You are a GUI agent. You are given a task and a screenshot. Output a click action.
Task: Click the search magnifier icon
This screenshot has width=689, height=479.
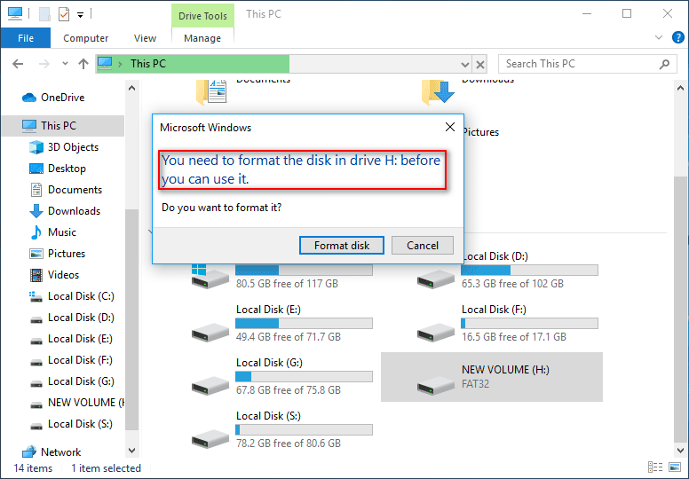pyautogui.click(x=664, y=64)
